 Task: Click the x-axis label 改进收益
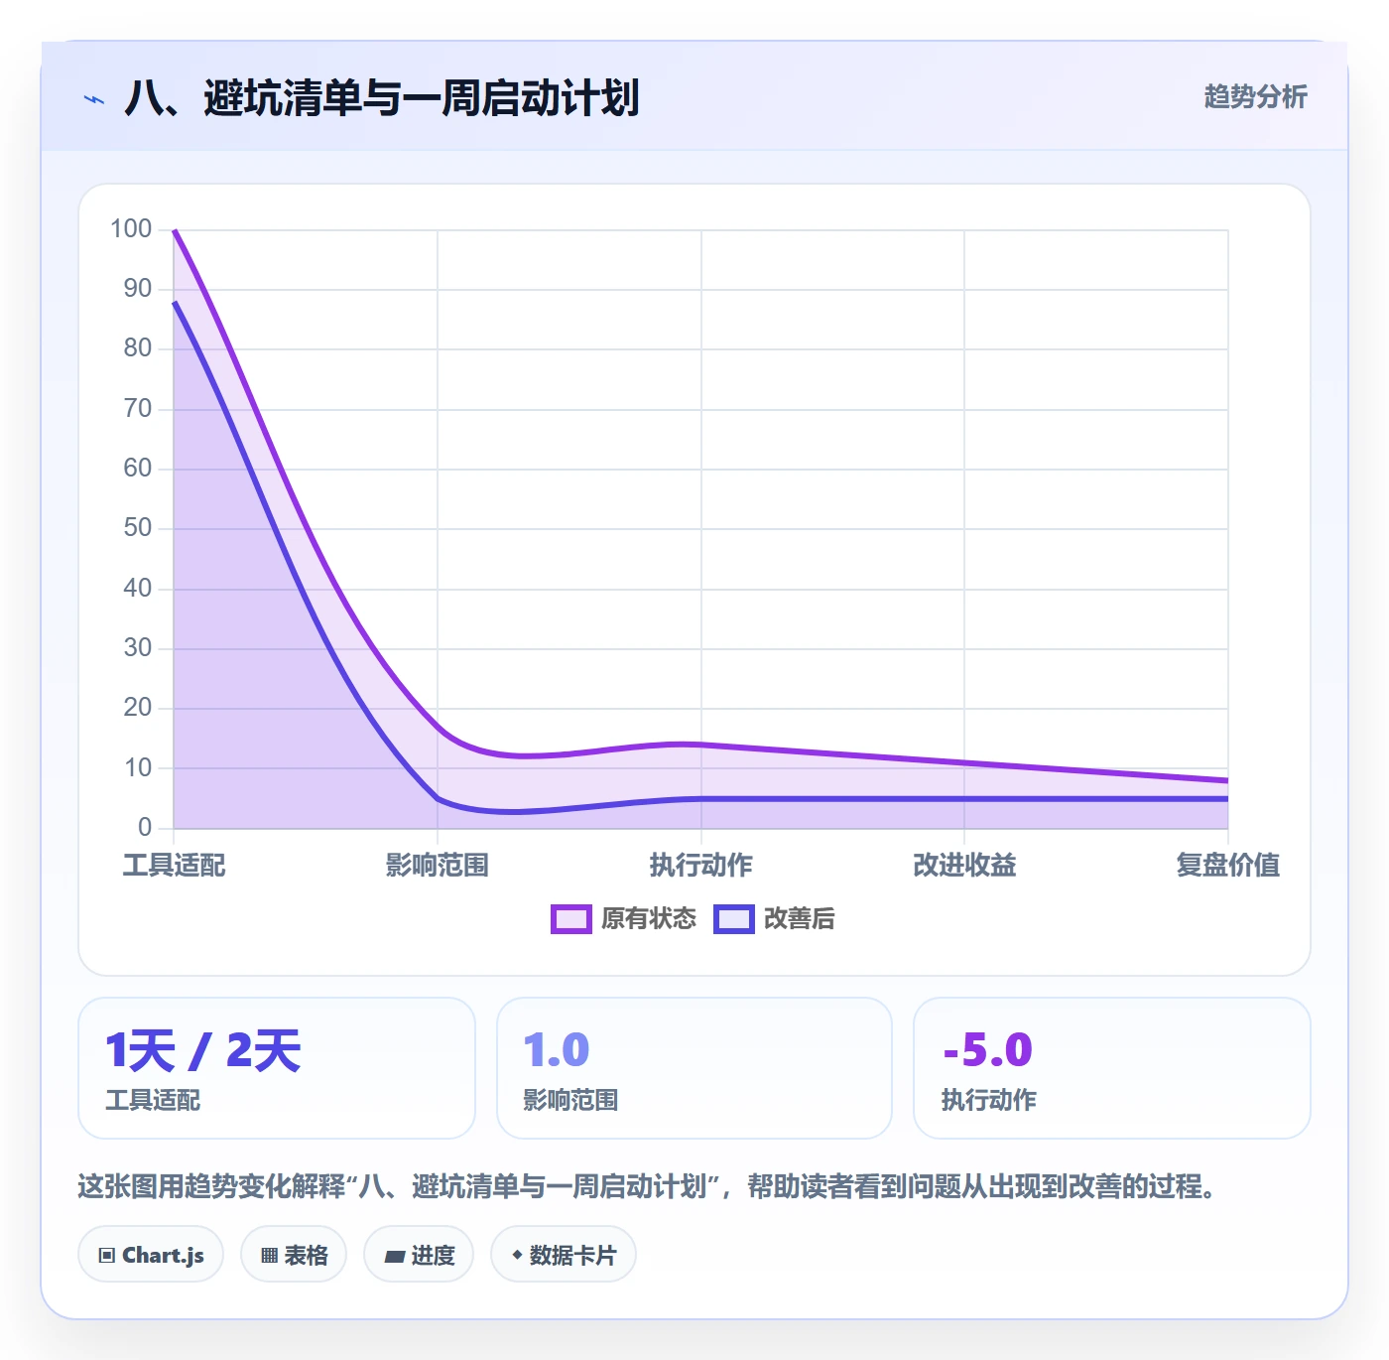[964, 865]
